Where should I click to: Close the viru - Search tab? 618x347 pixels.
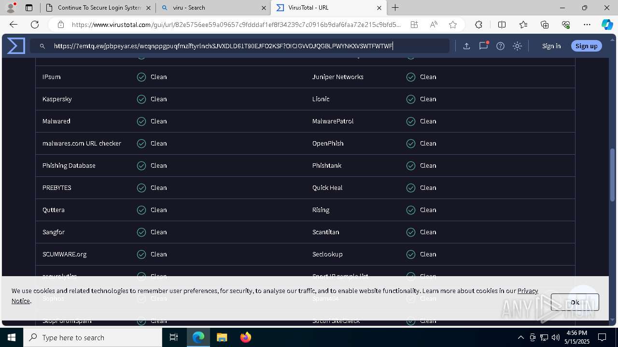pos(264,8)
